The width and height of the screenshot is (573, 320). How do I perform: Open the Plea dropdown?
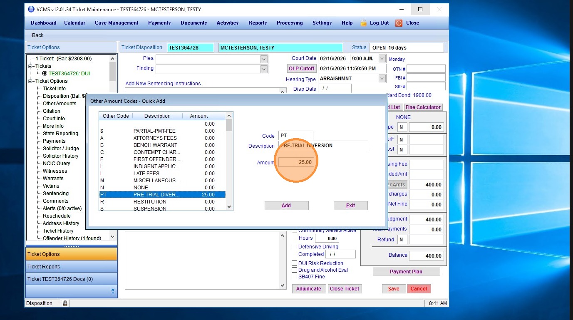click(x=264, y=59)
